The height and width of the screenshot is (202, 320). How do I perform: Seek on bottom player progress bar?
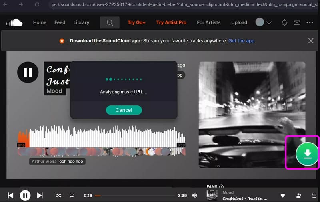(x=135, y=196)
